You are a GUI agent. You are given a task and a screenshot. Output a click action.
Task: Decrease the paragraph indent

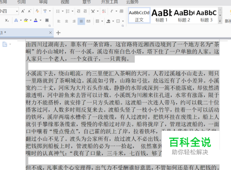point(79,11)
